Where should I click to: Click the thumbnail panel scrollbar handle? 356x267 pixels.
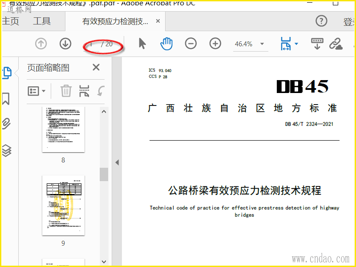tap(104, 174)
